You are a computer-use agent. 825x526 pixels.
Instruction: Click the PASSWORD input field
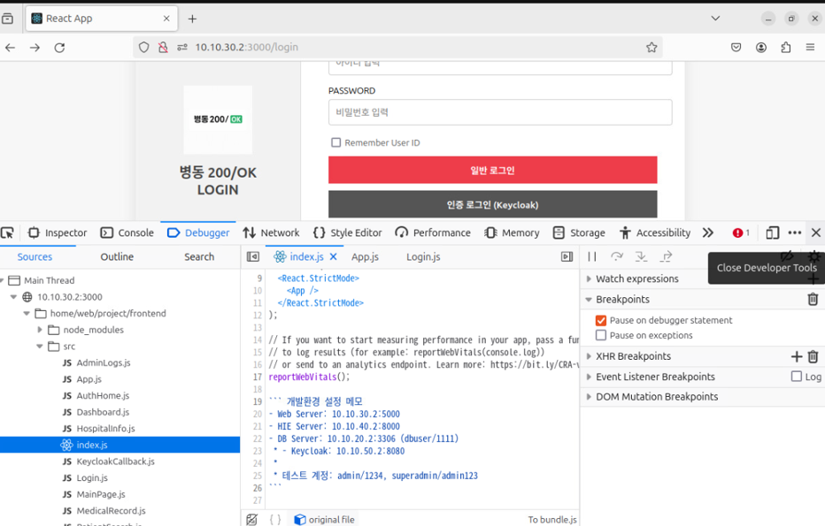(500, 112)
